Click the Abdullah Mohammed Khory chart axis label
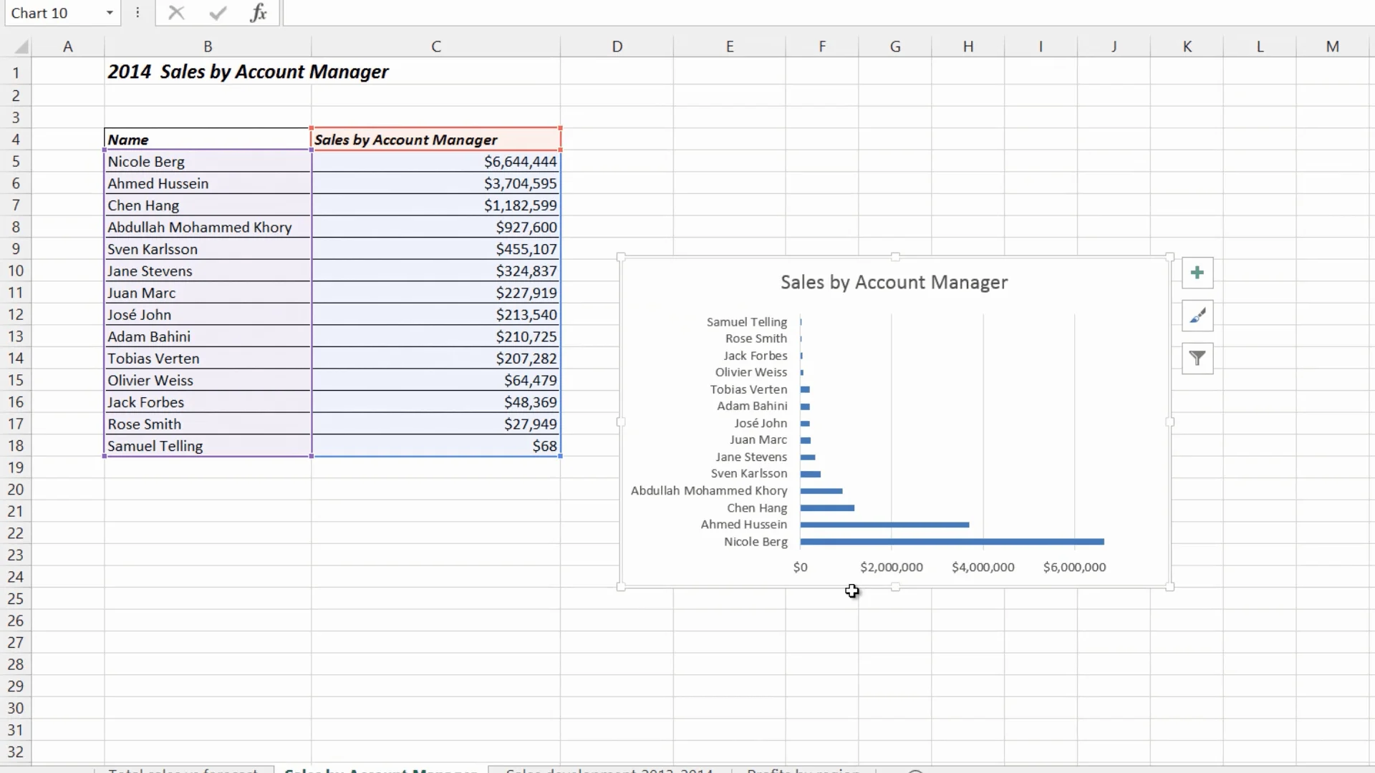 pyautogui.click(x=709, y=491)
